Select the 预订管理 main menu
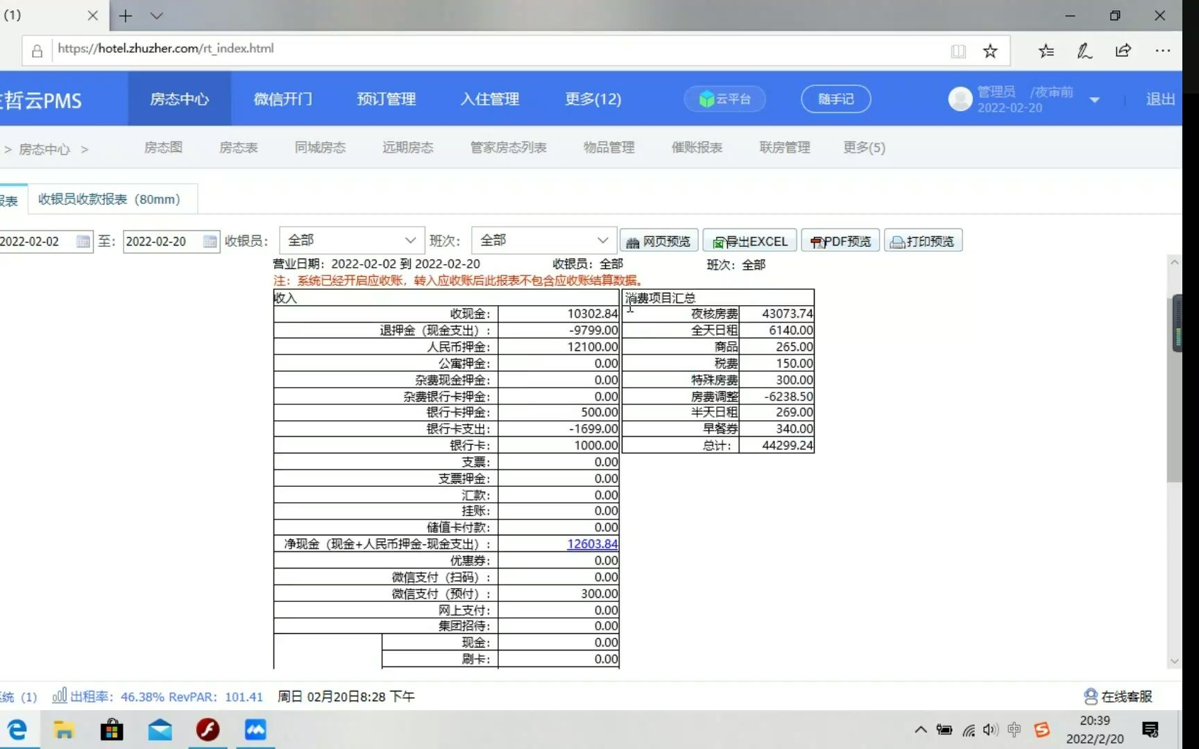Viewport: 1199px width, 749px height. pos(386,99)
